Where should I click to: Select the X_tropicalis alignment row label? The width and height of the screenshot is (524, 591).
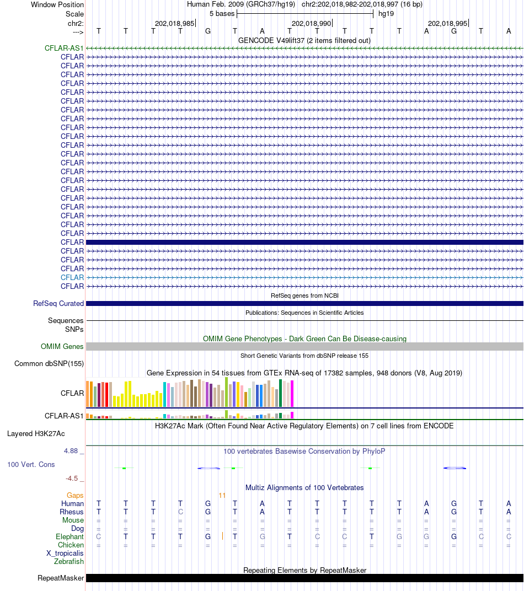click(65, 554)
